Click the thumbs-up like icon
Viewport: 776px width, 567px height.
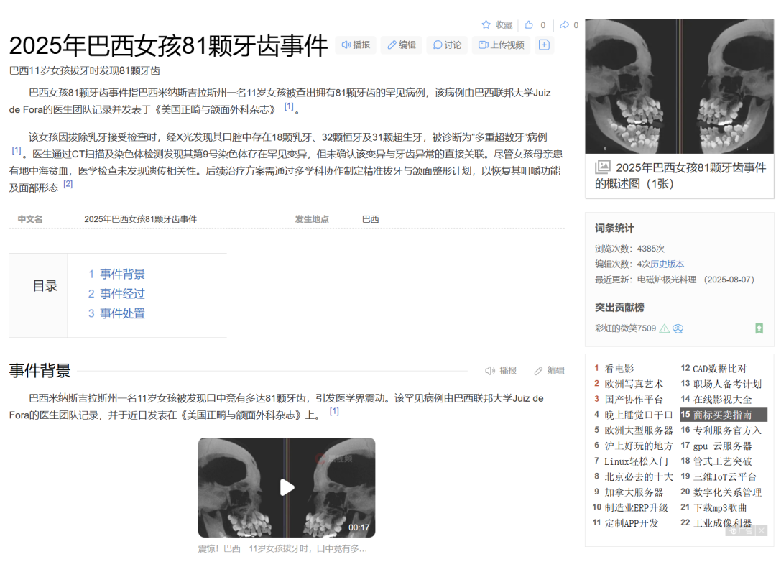(x=527, y=24)
